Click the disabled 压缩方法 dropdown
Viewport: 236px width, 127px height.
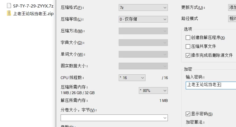click(x=143, y=31)
